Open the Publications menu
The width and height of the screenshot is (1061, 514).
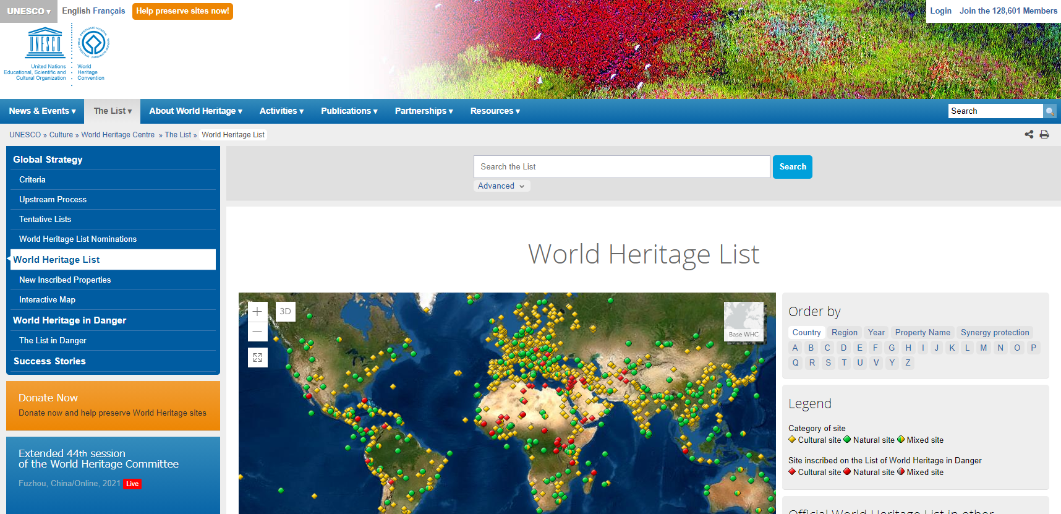tap(349, 111)
